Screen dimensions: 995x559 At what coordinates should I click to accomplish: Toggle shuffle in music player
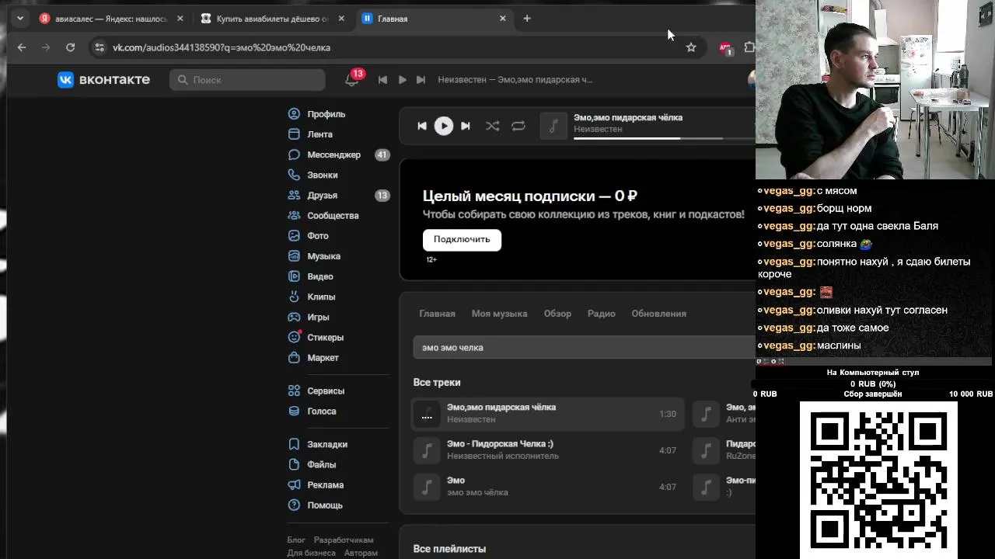[492, 126]
